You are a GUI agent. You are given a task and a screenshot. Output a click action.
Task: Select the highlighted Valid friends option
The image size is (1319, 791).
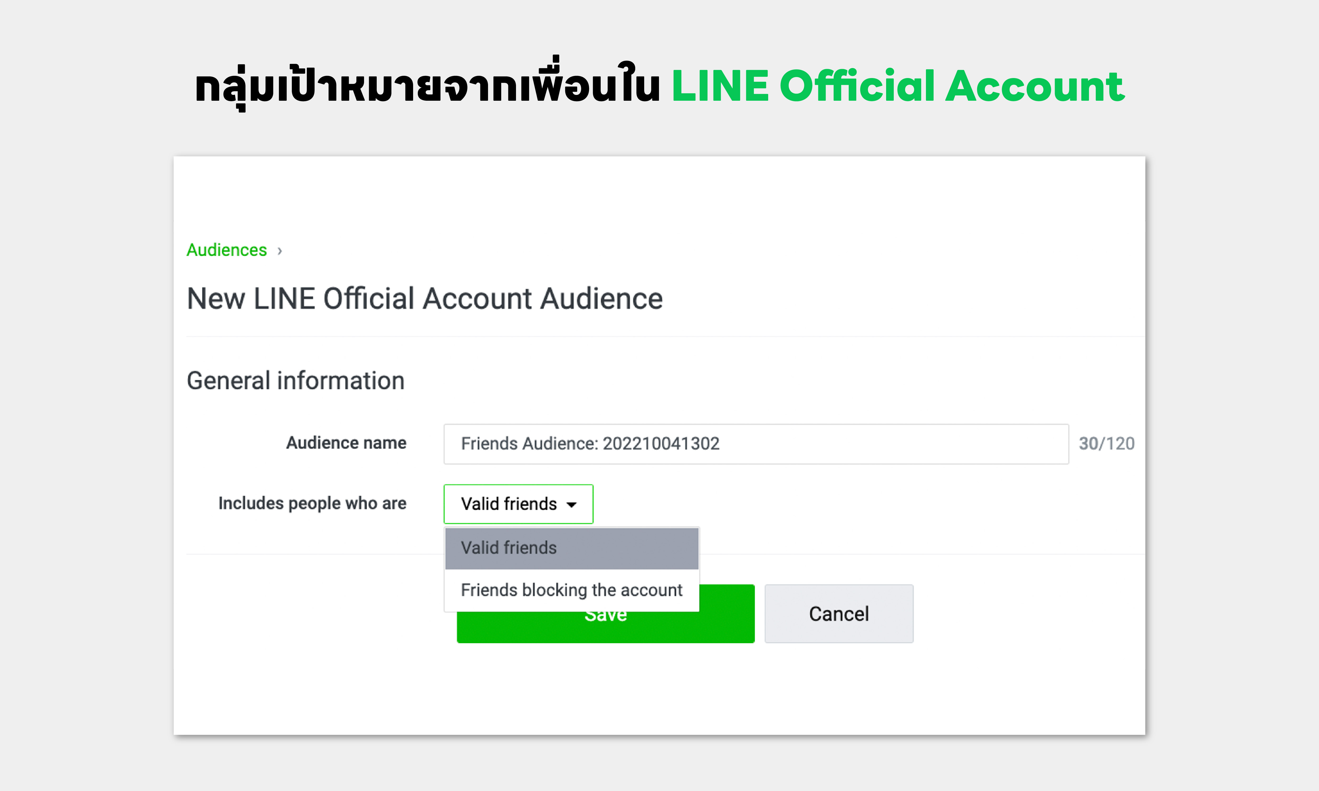572,548
